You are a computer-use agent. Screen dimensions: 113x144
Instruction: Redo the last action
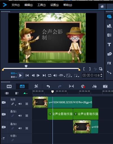tap(60, 86)
